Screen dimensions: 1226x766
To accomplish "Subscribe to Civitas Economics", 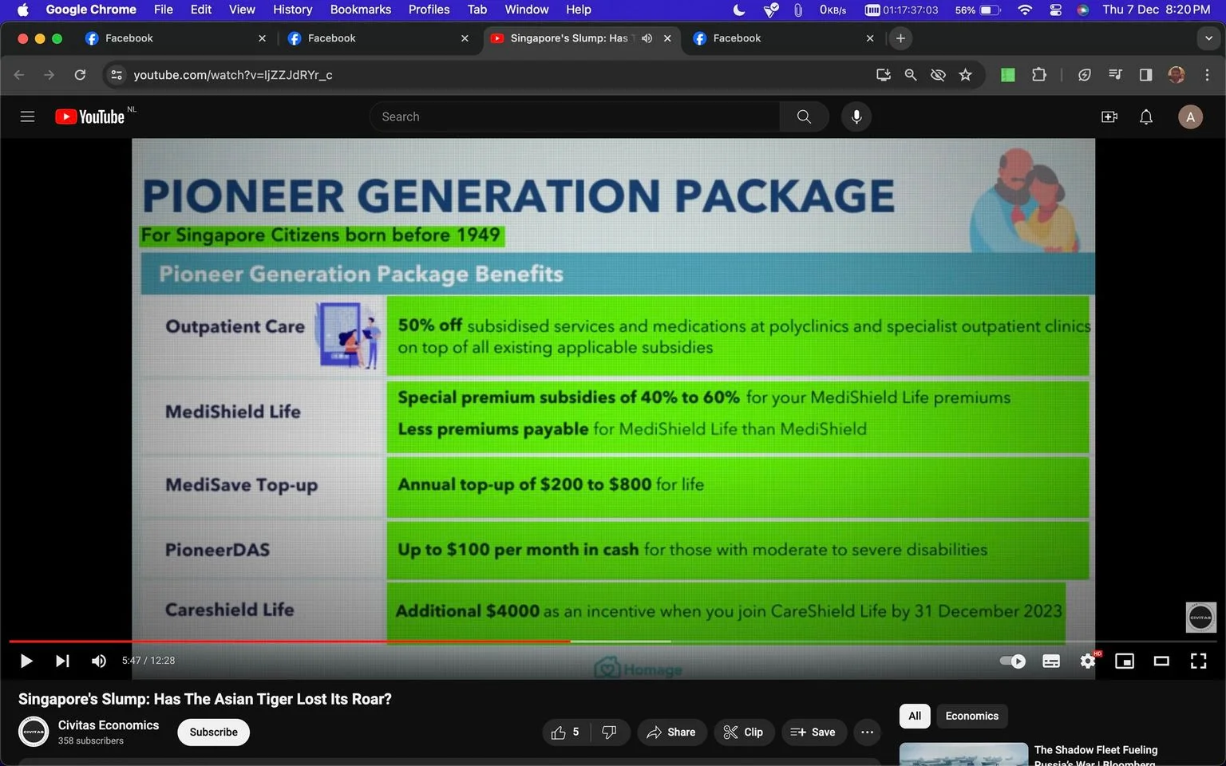I will [x=213, y=732].
